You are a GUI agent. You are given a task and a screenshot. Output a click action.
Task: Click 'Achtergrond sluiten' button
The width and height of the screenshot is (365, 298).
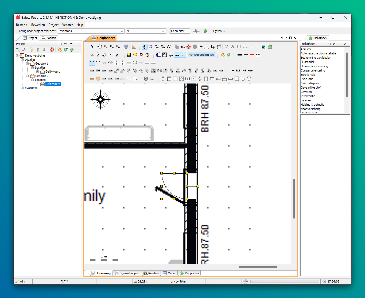201,55
